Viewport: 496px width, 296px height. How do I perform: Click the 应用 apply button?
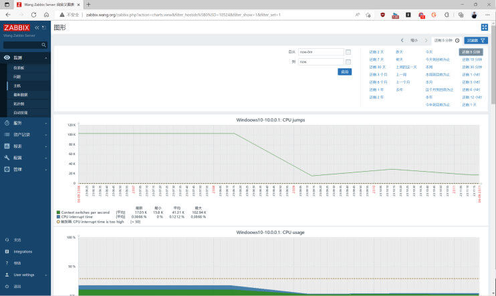344,71
